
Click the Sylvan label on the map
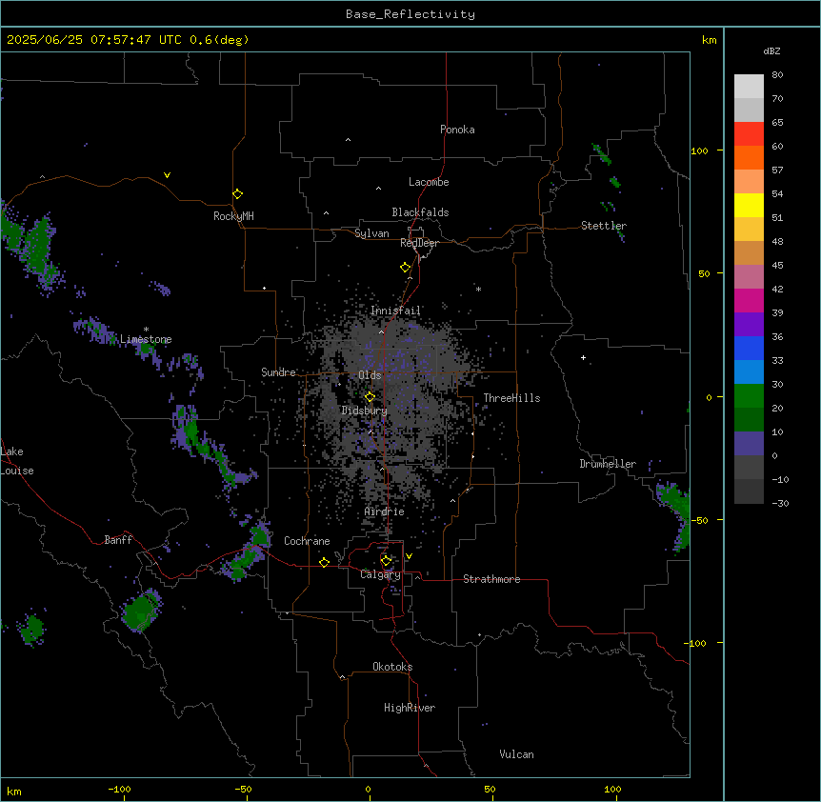(371, 233)
